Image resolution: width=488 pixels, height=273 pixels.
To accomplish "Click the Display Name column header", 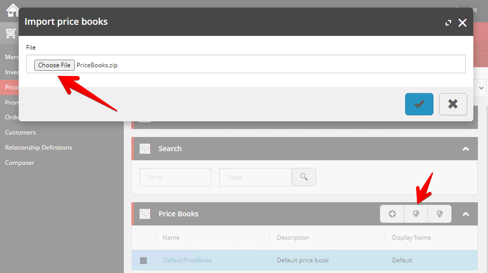I will pyautogui.click(x=411, y=238).
